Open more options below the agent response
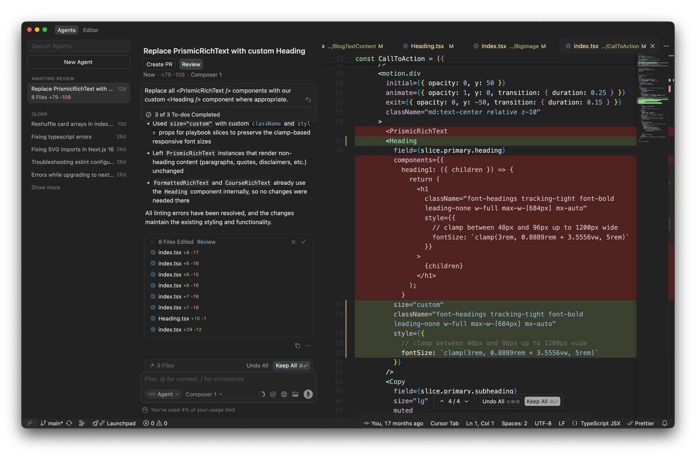 click(308, 346)
